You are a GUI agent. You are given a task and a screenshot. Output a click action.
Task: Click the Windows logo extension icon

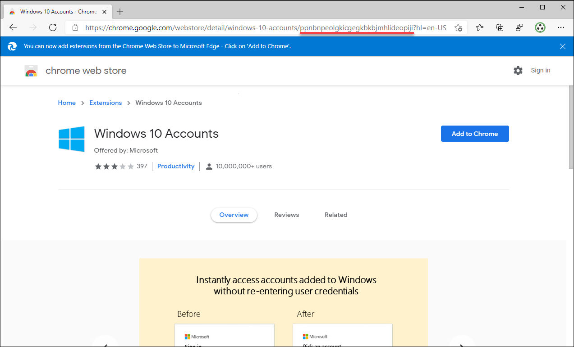72,139
